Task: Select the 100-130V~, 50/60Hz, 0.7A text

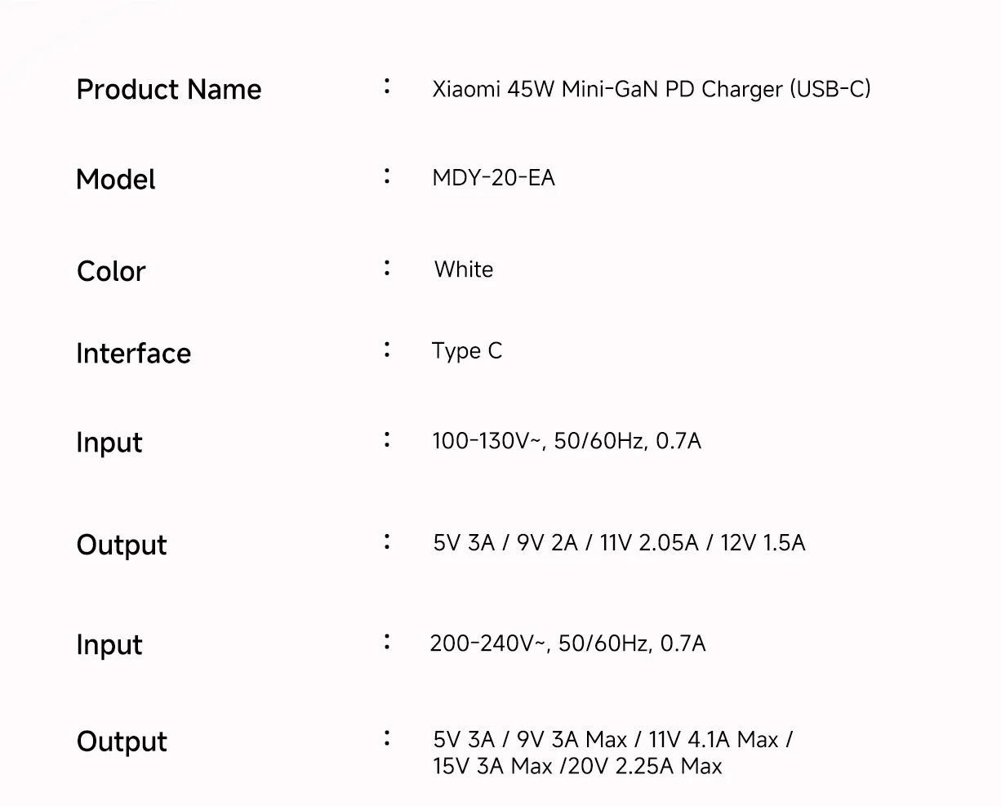Action: coord(567,442)
